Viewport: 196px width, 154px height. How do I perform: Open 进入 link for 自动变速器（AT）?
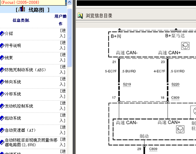(63, 130)
